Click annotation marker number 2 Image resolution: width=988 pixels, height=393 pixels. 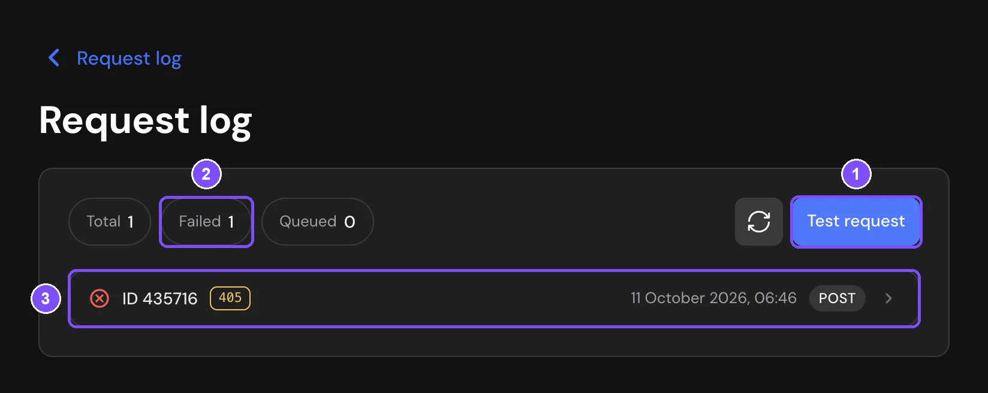pyautogui.click(x=206, y=174)
